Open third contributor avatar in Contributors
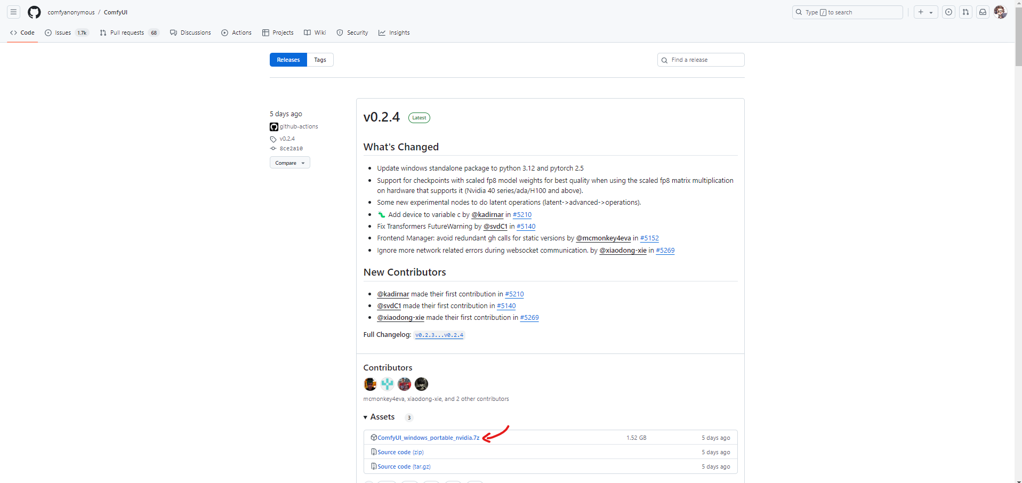 pyautogui.click(x=404, y=384)
